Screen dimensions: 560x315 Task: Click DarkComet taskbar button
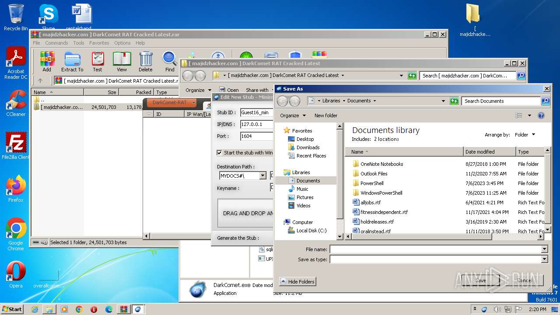[x=138, y=309]
